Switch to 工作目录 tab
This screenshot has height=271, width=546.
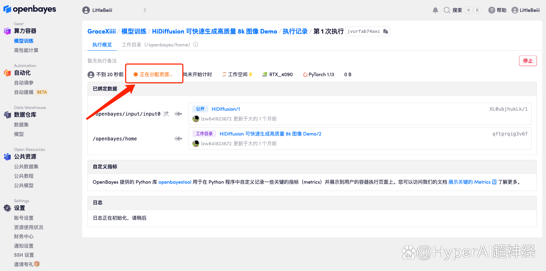[x=156, y=45]
